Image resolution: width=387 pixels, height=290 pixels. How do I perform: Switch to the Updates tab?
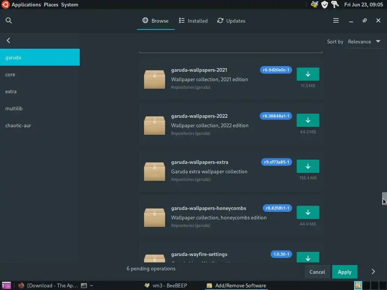[x=231, y=21]
